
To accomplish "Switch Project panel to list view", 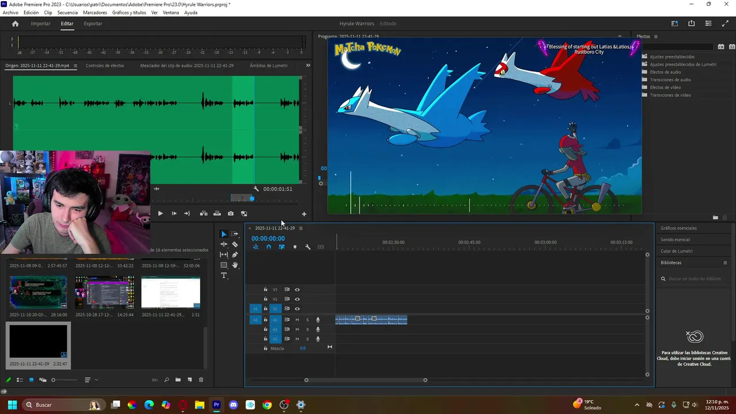I will click(x=20, y=380).
